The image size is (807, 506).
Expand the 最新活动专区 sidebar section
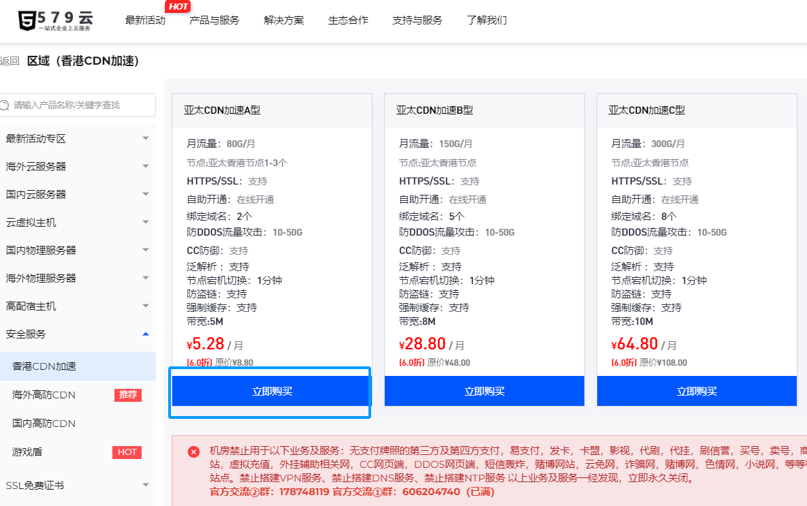coord(145,138)
